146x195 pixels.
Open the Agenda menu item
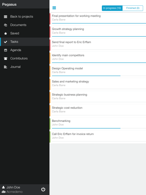click(x=25, y=50)
